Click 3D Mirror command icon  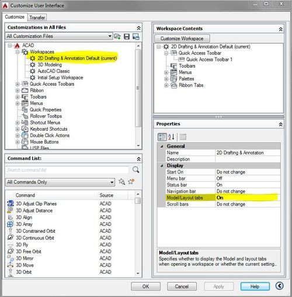10,258
